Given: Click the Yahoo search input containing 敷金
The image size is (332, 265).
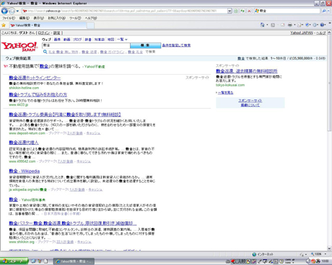Looking at the screenshot, I should click(86, 45).
